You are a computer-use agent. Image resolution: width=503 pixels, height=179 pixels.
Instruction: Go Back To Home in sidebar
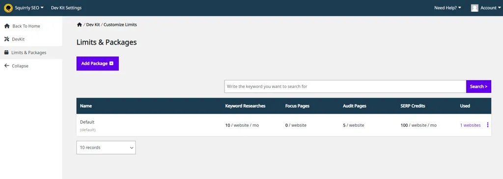(22, 26)
